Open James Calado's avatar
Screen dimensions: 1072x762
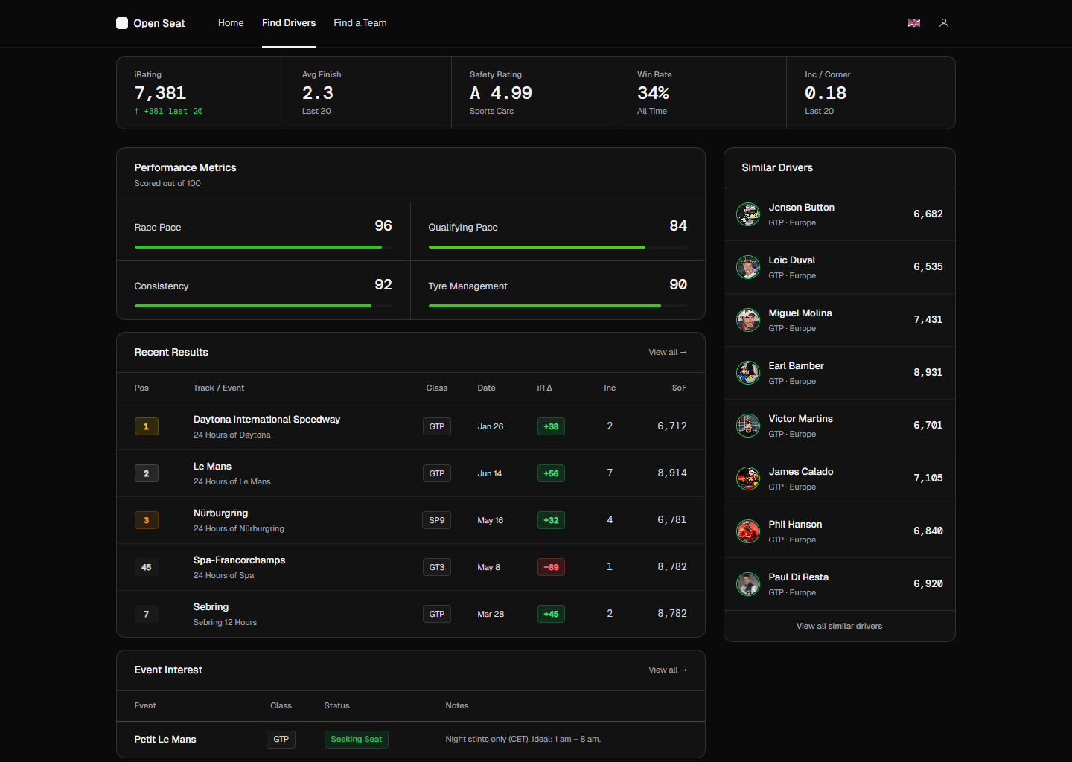(x=748, y=478)
